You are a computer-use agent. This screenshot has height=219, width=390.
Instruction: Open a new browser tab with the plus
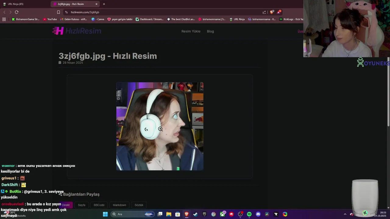point(104,4)
